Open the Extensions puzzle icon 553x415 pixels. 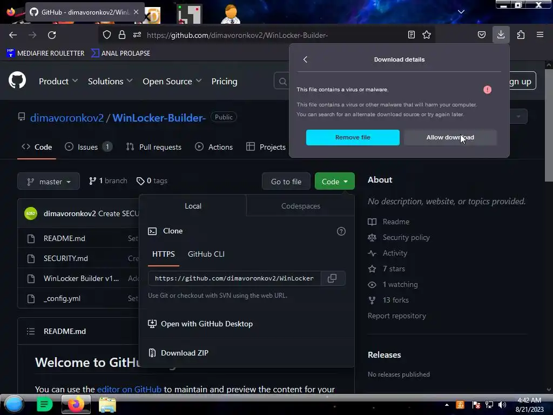click(521, 35)
